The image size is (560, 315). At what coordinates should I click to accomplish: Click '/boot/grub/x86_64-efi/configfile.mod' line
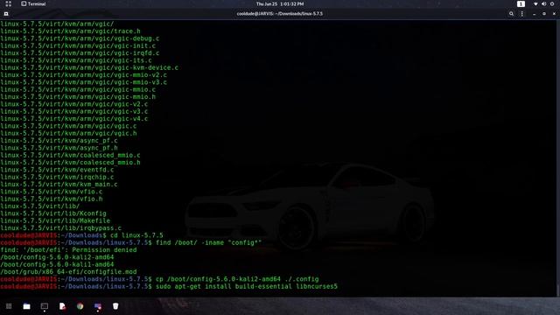point(68,272)
